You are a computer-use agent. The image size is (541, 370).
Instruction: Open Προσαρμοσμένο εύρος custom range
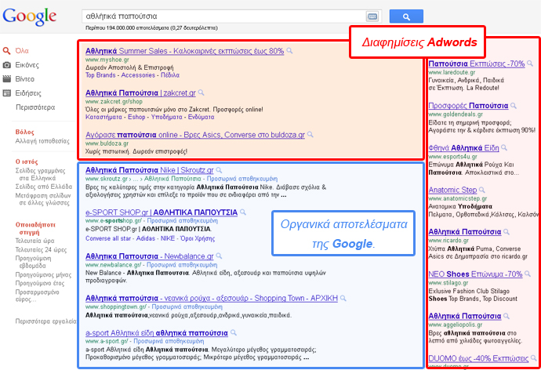coord(37,296)
